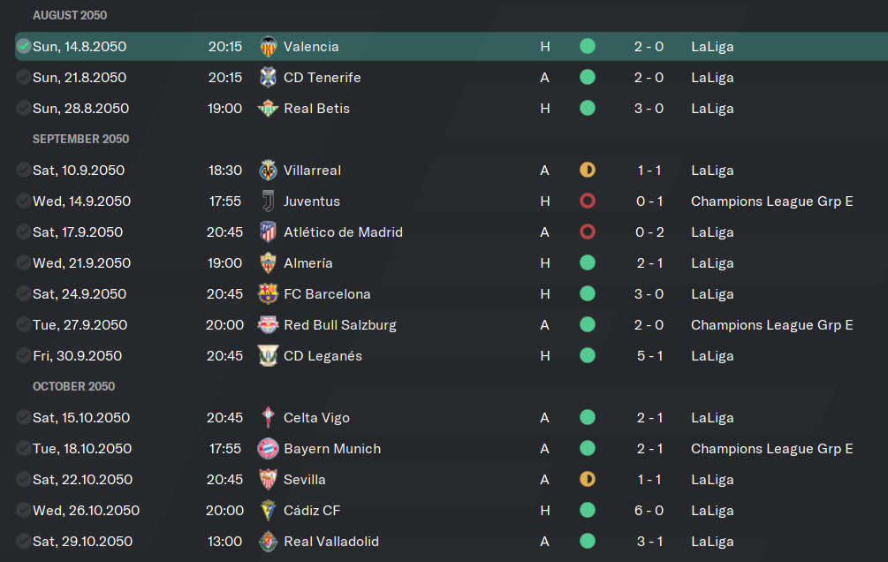Click the Juventus logo icon
Image resolution: width=888 pixels, height=562 pixels.
tap(268, 201)
